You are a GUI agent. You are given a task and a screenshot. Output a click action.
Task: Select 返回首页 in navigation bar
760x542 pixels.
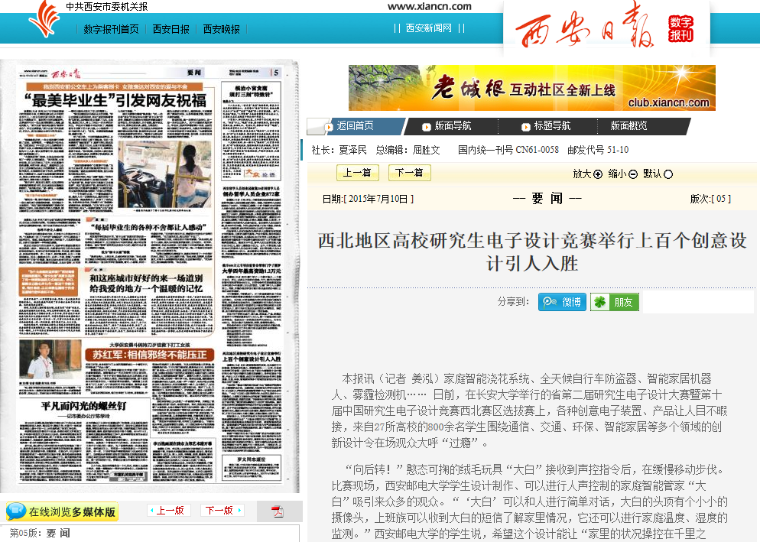(x=355, y=126)
